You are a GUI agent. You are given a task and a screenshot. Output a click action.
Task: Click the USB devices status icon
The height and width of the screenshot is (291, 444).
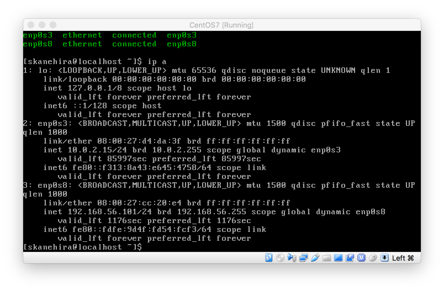[315, 258]
